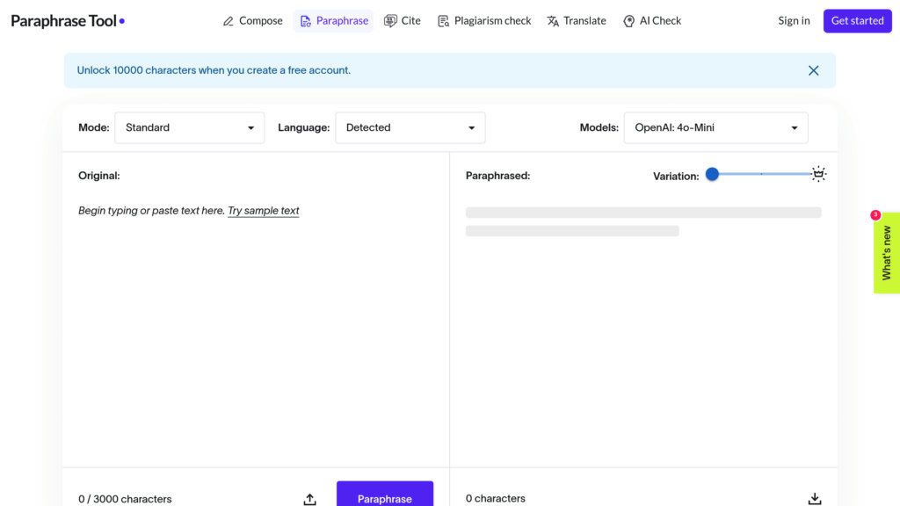Select the Translate icon
Image resolution: width=900 pixels, height=506 pixels.
551,20
